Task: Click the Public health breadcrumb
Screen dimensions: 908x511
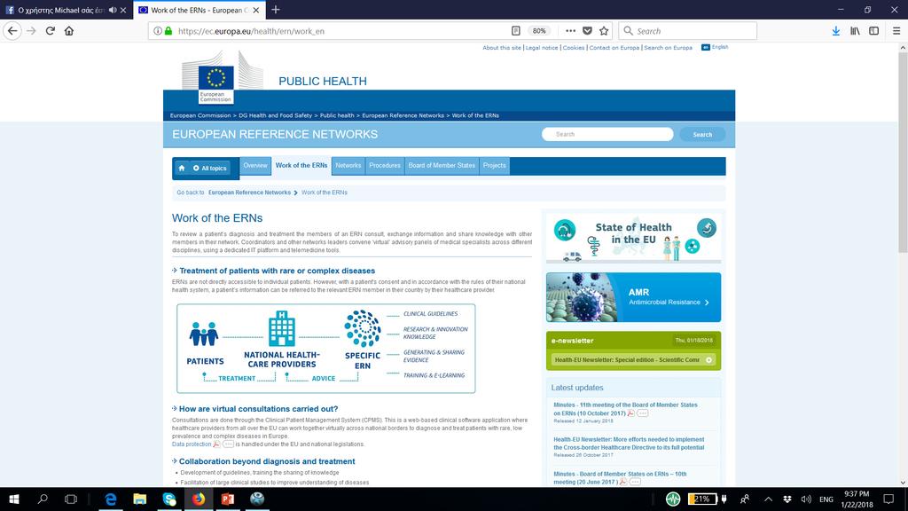Action: point(337,115)
